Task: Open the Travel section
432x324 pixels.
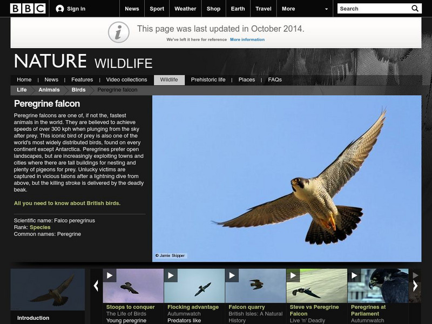Action: point(264,9)
